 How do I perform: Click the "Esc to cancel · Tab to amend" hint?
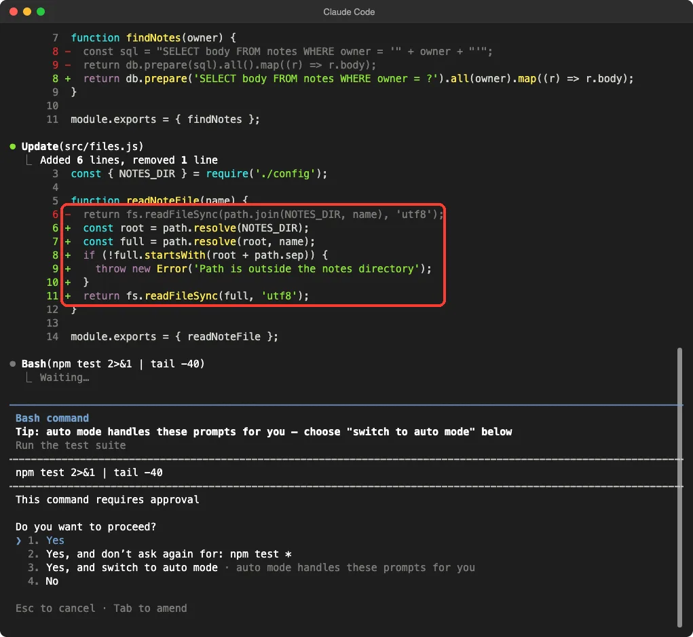(101, 608)
